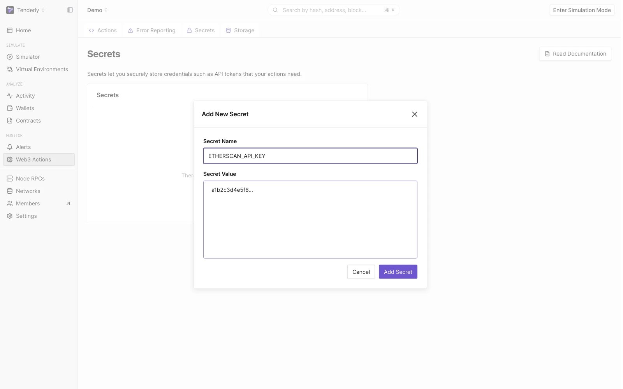Click the Networks database icon
The height and width of the screenshot is (389, 623).
[10, 191]
